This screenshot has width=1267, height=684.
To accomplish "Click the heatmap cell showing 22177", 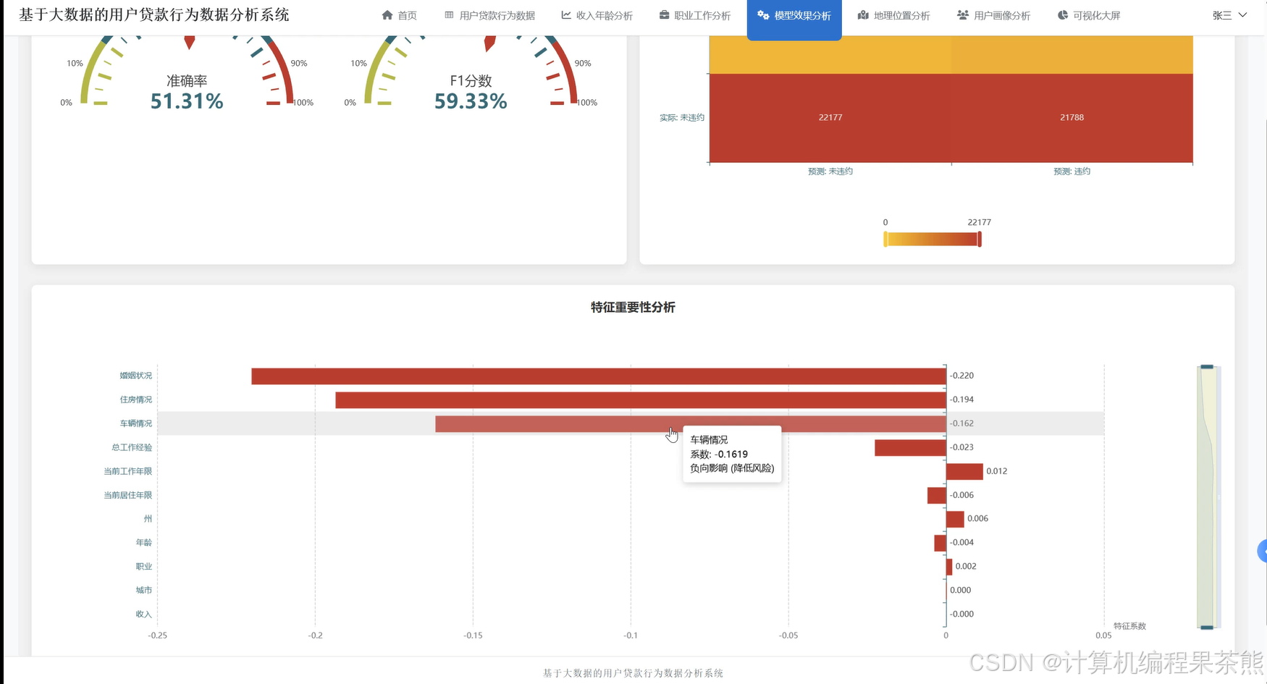I will pos(830,118).
